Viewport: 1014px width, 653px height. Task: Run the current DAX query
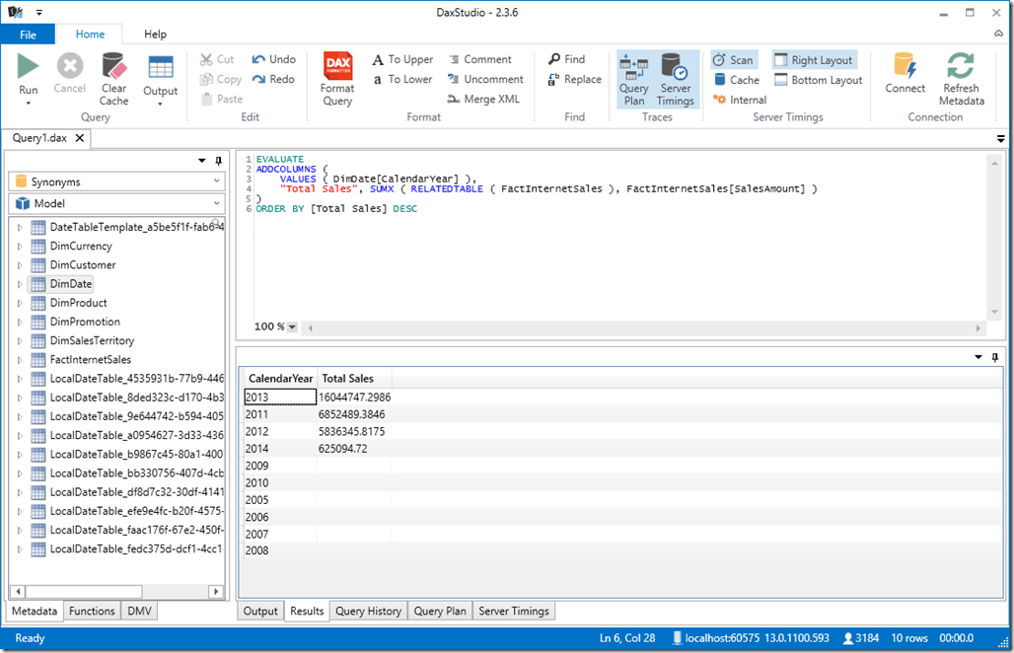pos(28,74)
